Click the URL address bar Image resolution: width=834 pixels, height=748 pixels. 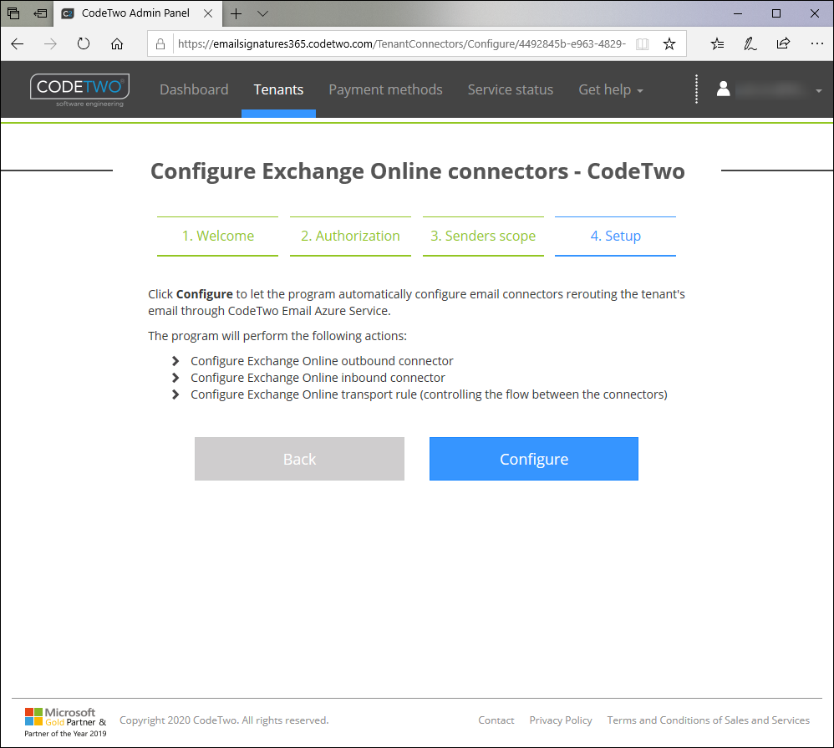tap(401, 44)
